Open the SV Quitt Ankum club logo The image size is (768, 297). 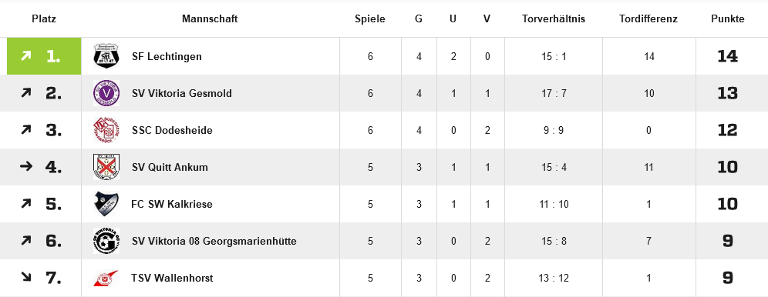click(x=106, y=167)
